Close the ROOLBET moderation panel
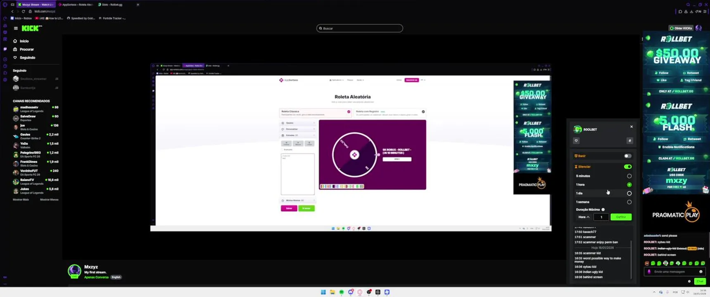710x297 pixels. coord(632,127)
